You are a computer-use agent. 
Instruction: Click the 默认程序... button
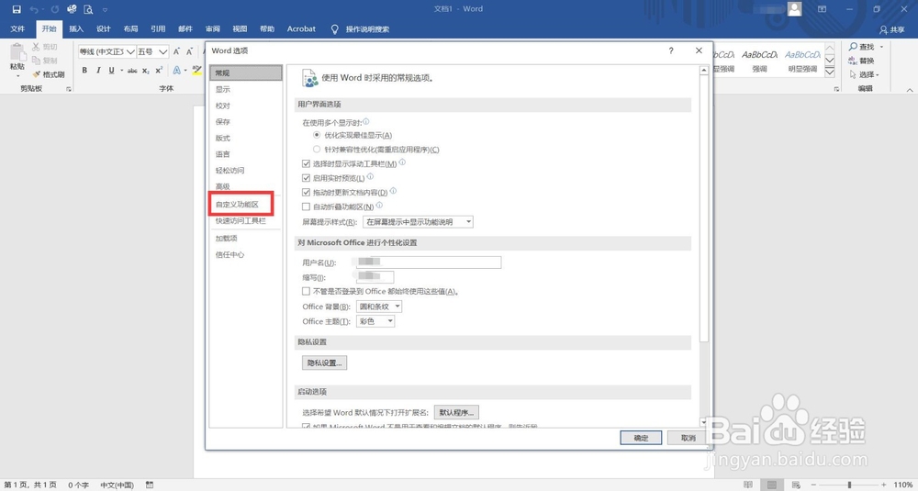456,413
